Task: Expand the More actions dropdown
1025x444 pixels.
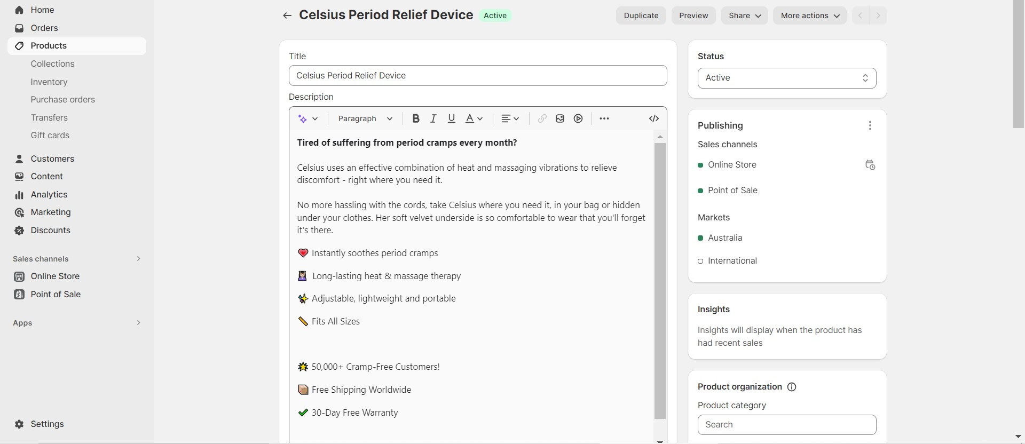Action: (x=809, y=15)
